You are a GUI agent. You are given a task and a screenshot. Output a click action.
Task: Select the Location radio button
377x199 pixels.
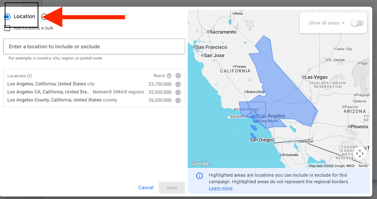pyautogui.click(x=7, y=17)
